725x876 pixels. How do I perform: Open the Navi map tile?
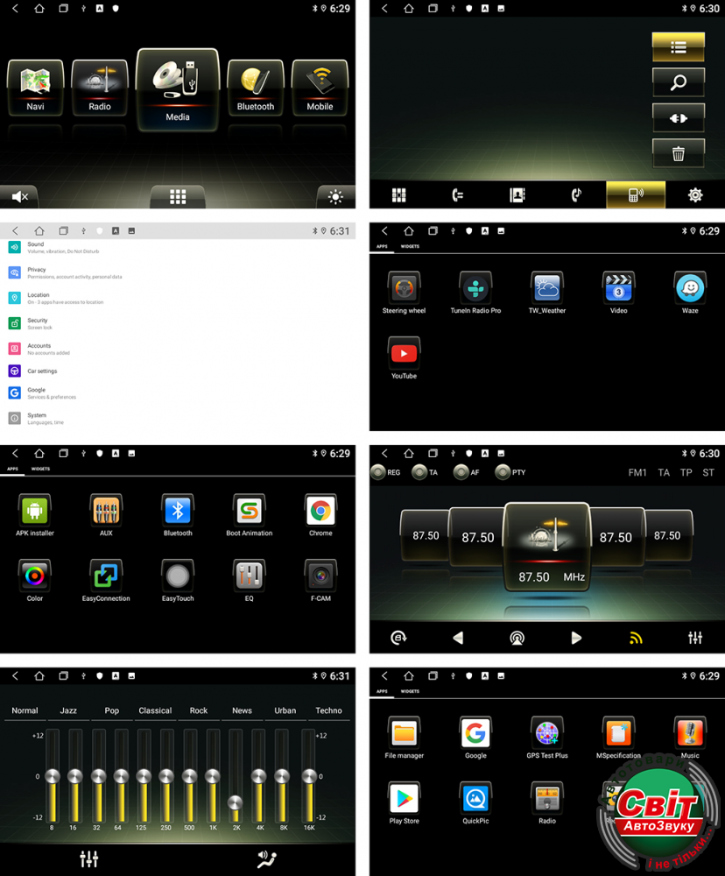[x=35, y=87]
